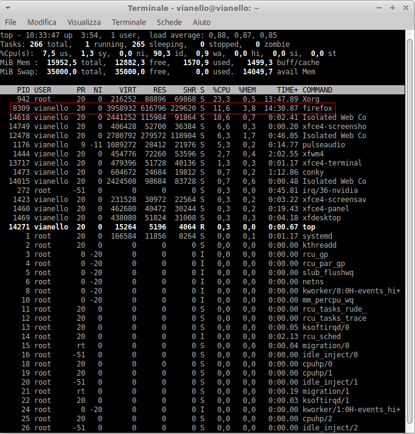
Task: Click the systemd process name
Action: pyautogui.click(x=318, y=236)
